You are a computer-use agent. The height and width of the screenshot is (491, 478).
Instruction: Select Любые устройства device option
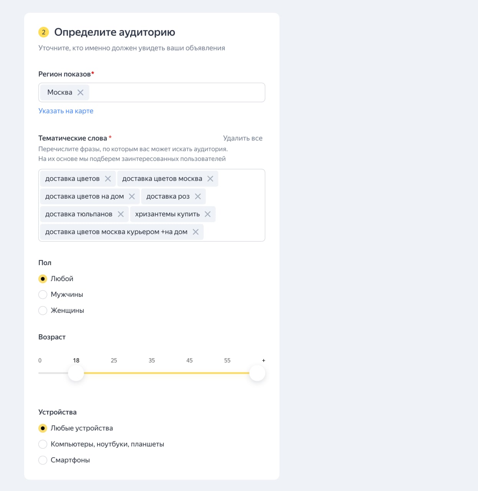(x=43, y=428)
